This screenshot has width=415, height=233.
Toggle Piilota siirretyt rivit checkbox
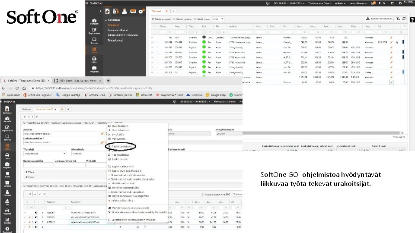202,195
